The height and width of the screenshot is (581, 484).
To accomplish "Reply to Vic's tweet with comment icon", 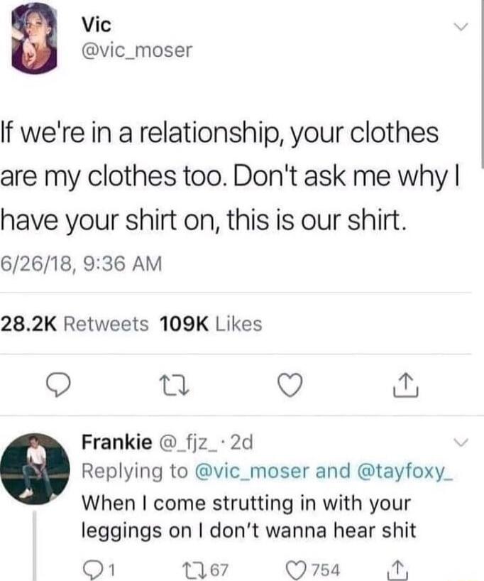I will [58, 386].
